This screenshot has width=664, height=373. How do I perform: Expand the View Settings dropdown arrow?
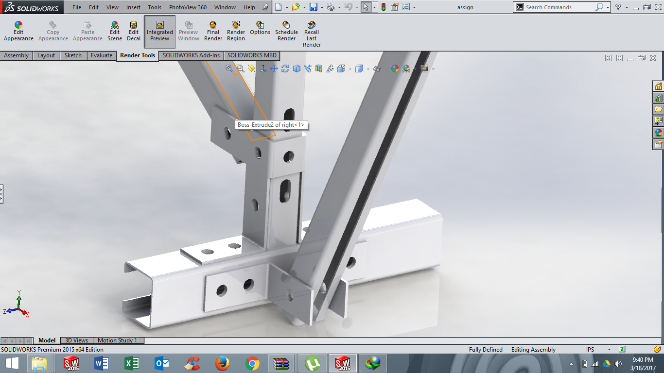point(433,69)
